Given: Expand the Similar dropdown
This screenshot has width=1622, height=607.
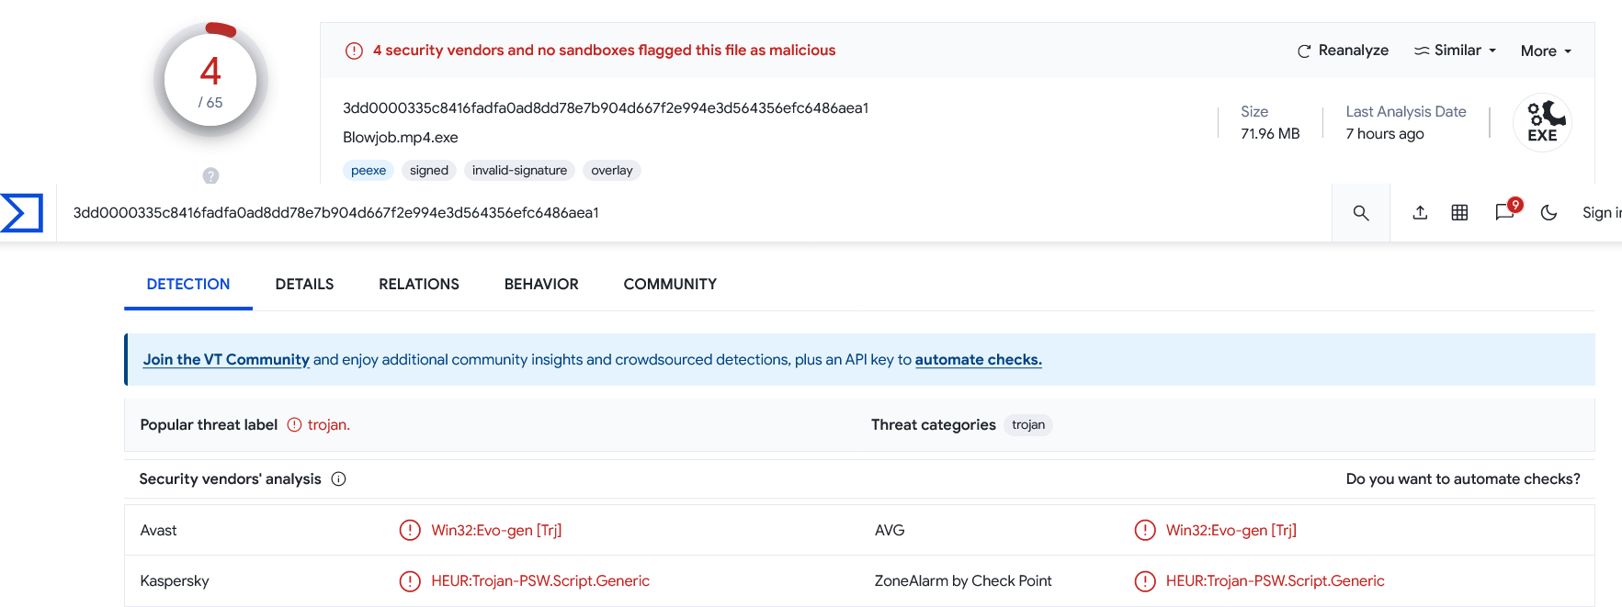Looking at the screenshot, I should pos(1455,51).
